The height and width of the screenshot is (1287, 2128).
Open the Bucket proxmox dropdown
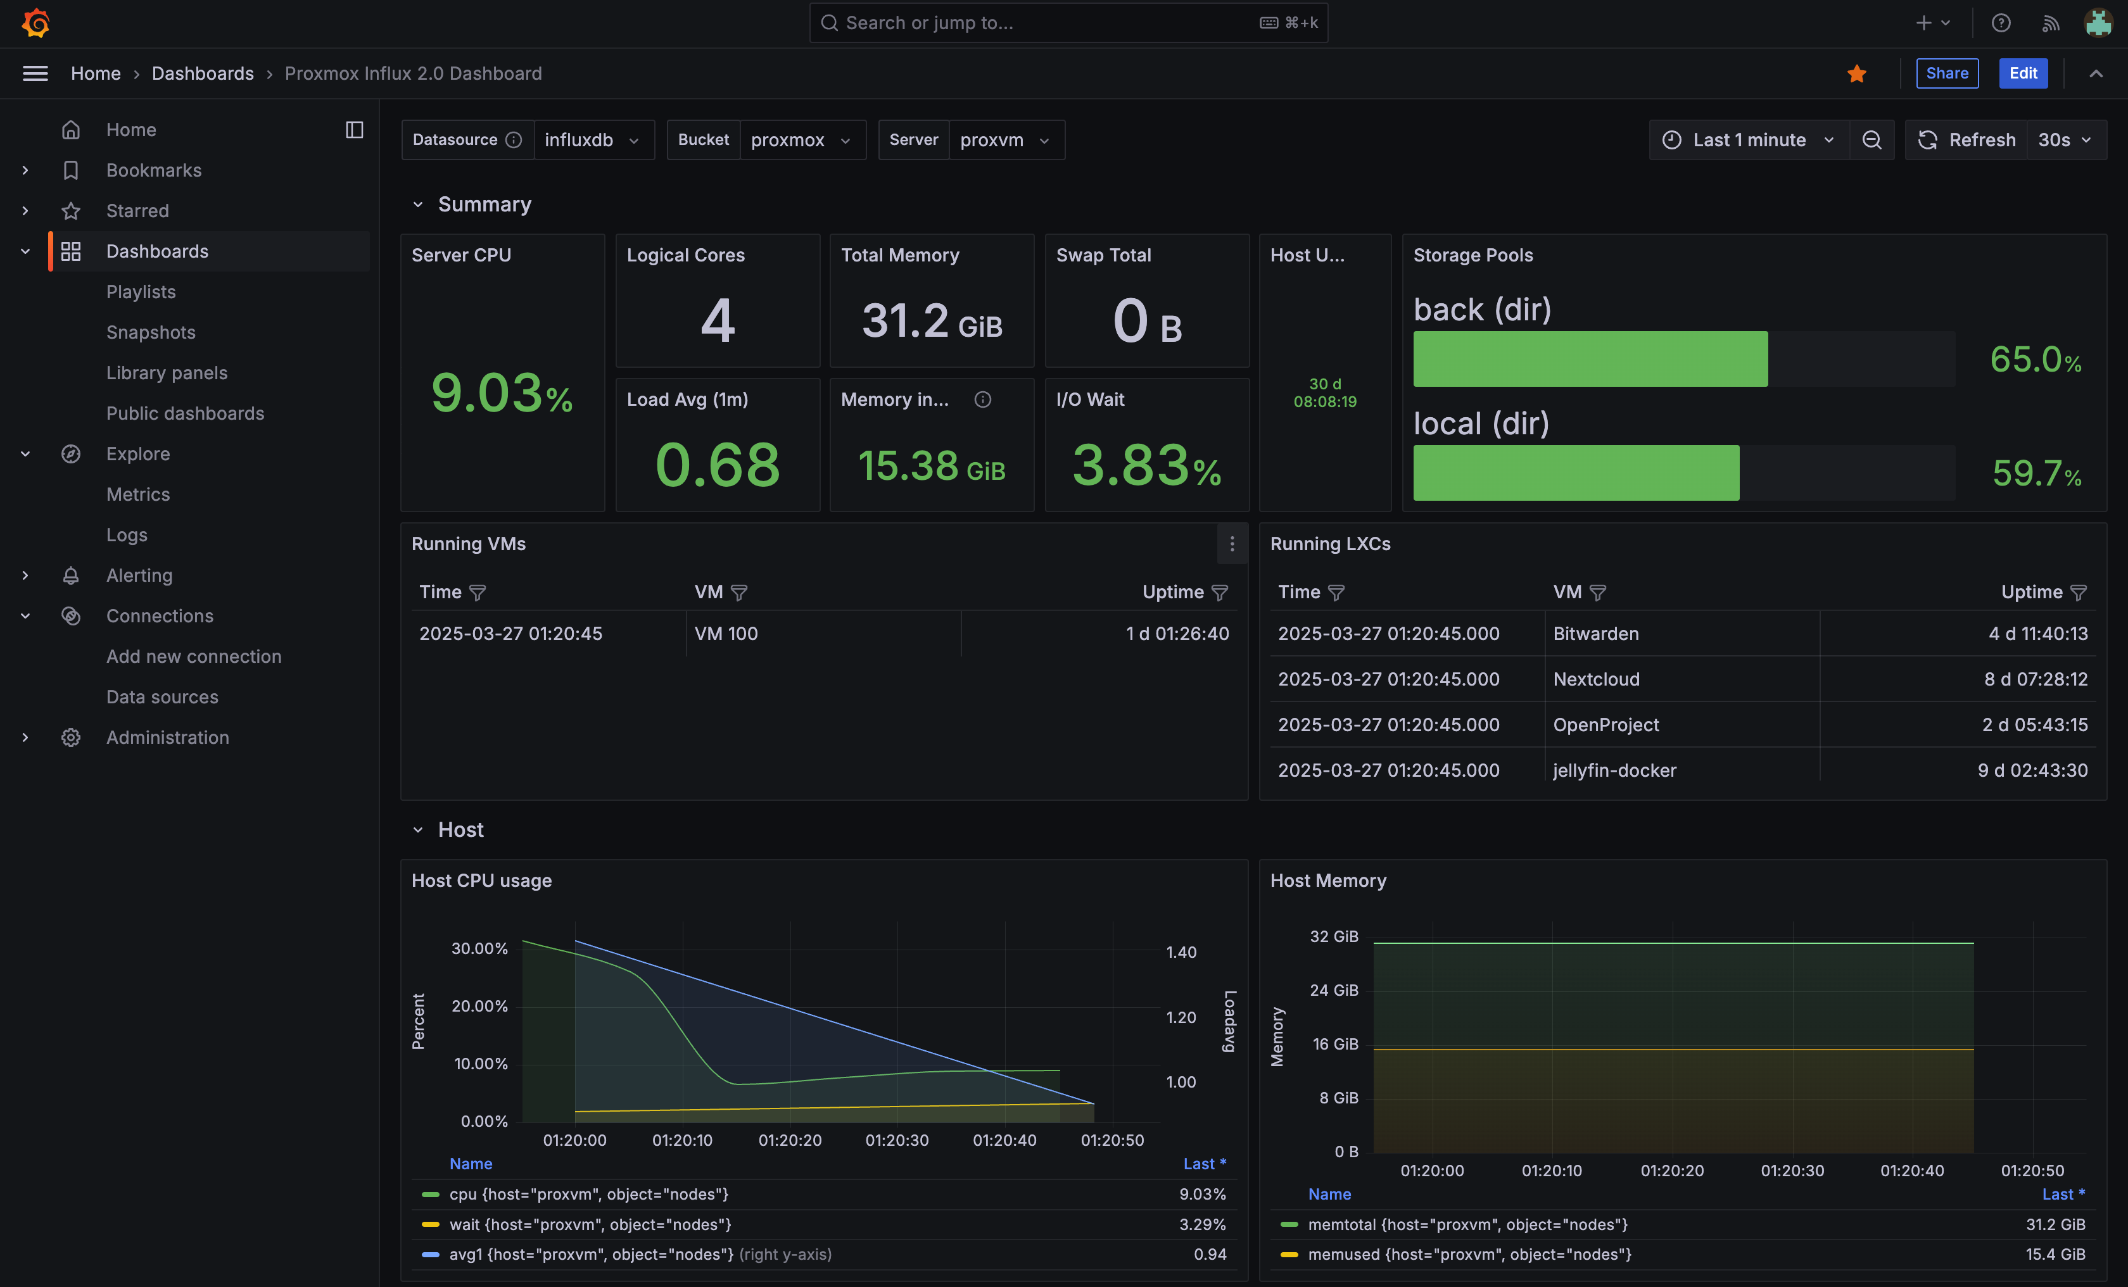[x=802, y=140]
